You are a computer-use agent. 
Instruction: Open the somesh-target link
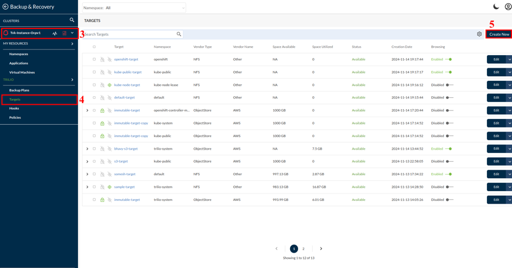click(125, 174)
